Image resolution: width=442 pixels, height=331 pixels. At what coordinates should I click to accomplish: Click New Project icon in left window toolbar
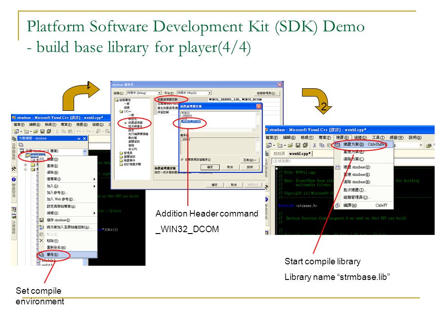pyautogui.click(x=17, y=131)
